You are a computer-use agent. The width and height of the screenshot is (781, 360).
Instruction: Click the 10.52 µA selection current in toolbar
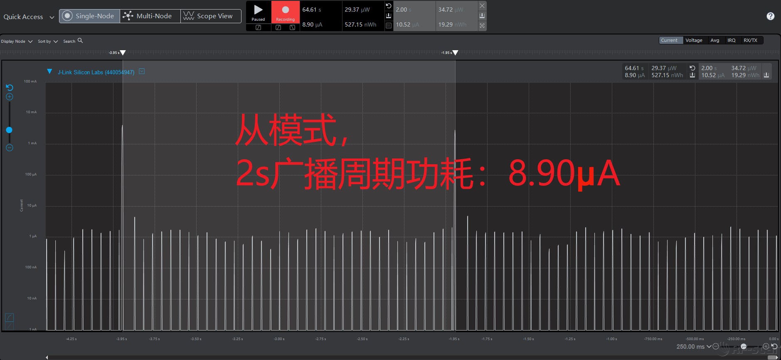click(407, 24)
